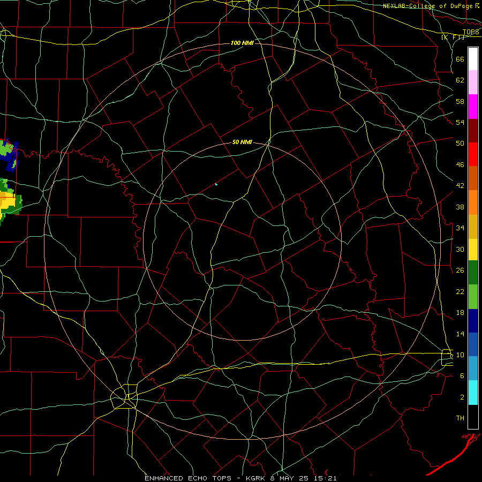
Task: Click legend value '66'
Action: (460, 59)
